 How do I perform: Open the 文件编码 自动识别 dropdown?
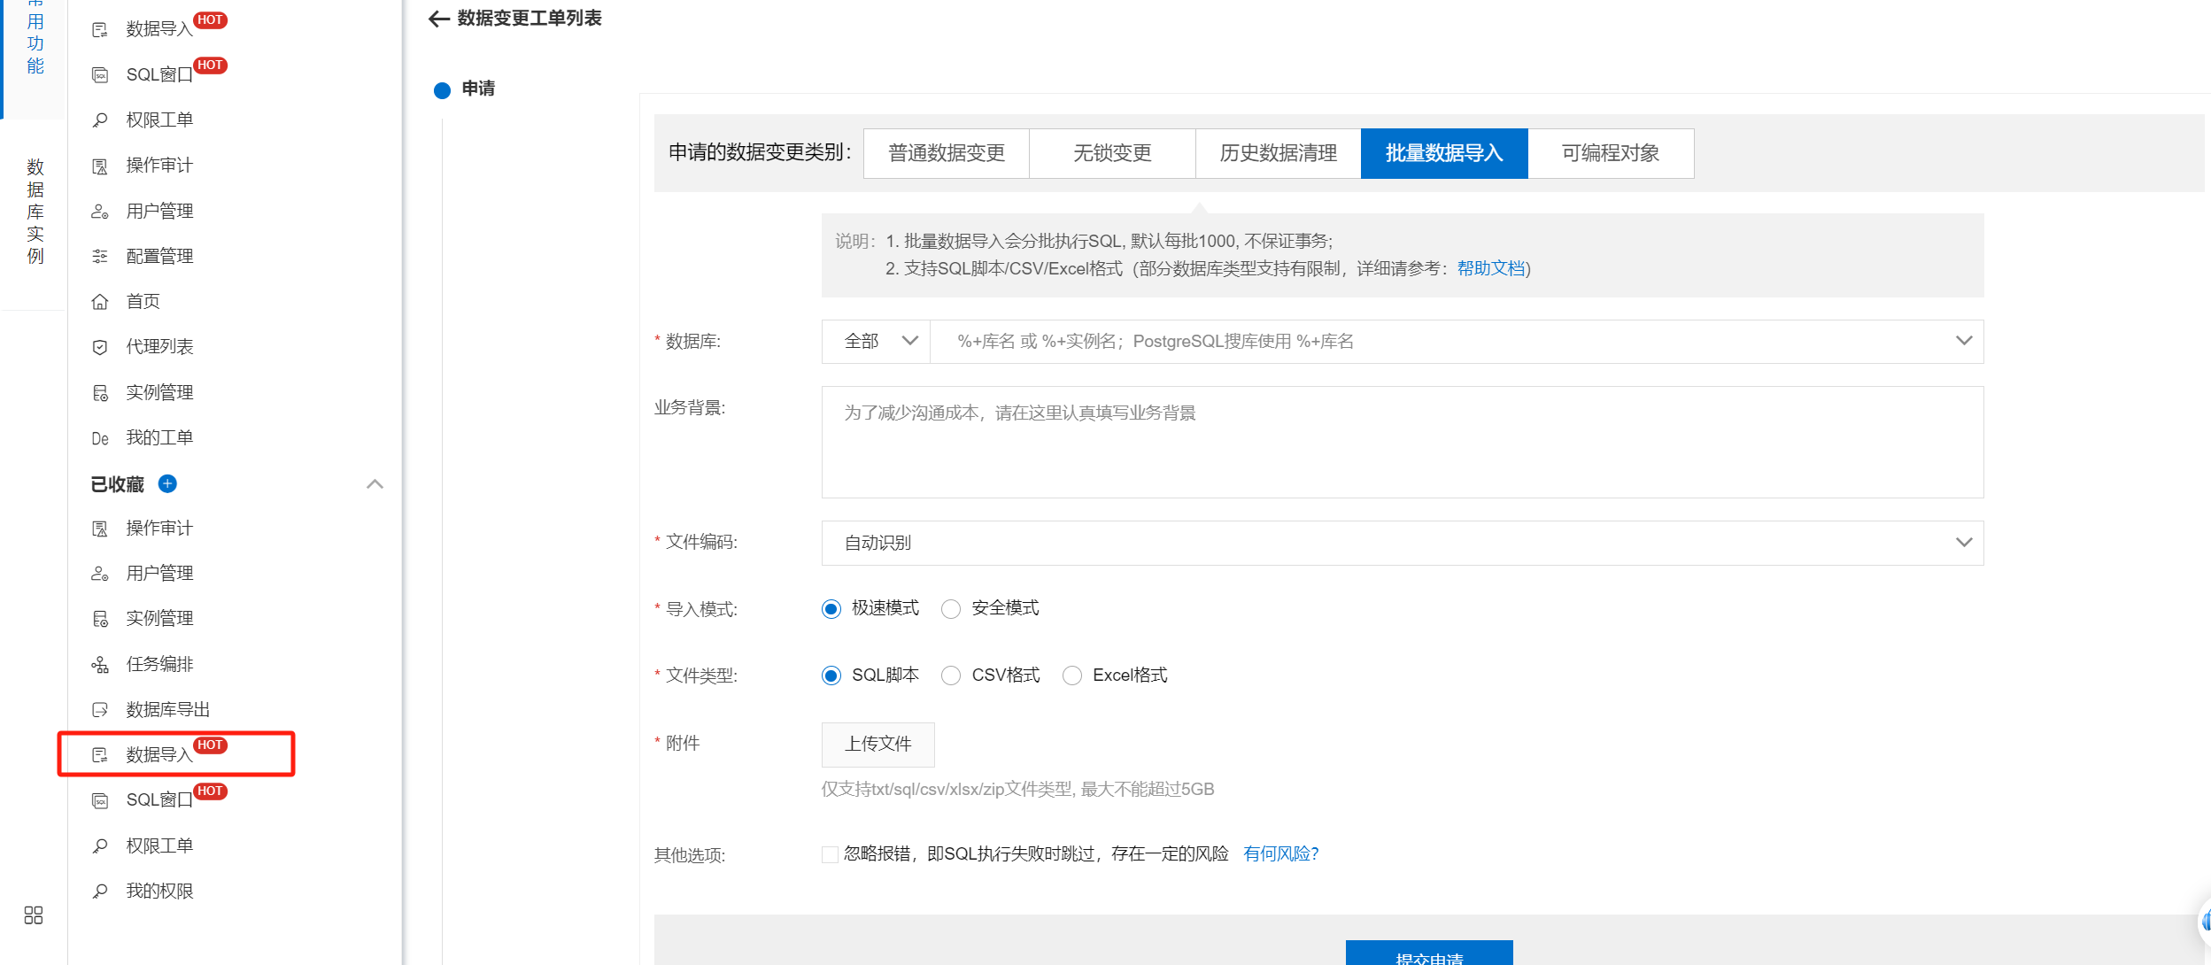point(1403,543)
